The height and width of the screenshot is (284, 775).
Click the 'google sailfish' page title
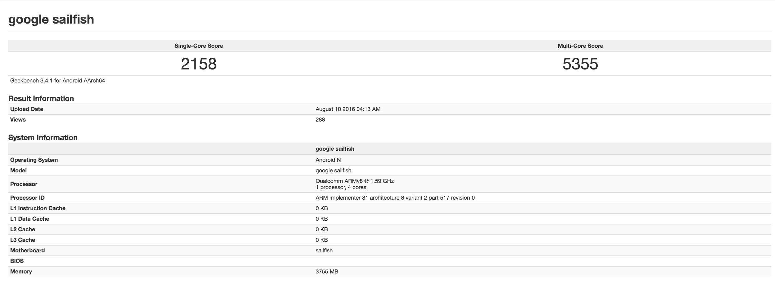pos(51,20)
